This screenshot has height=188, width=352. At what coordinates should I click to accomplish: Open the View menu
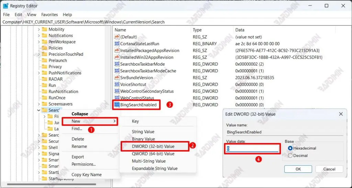32,14
